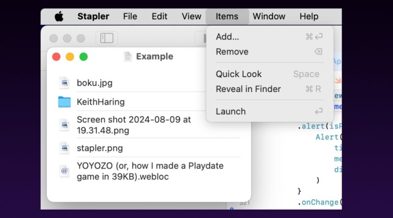
Task: Open the Stapler application menu
Action: point(93,17)
